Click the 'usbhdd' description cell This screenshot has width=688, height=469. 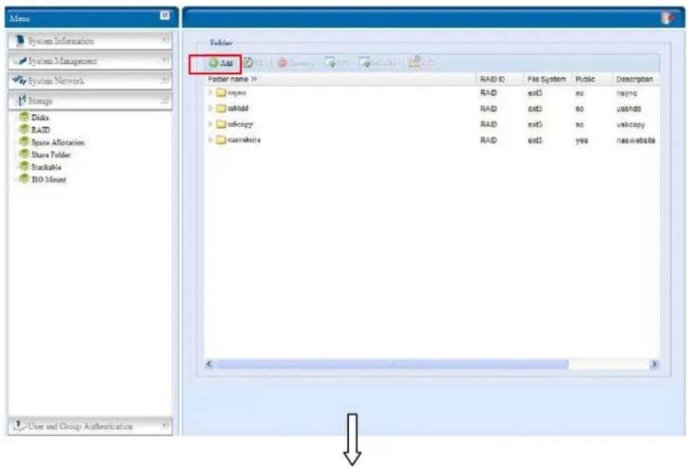(628, 109)
